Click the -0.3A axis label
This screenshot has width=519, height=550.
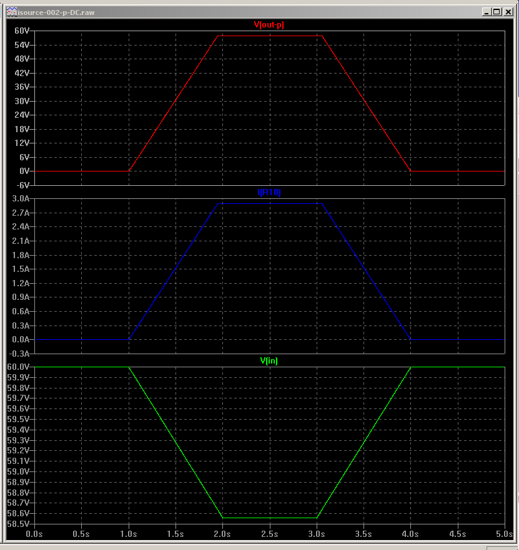click(19, 353)
